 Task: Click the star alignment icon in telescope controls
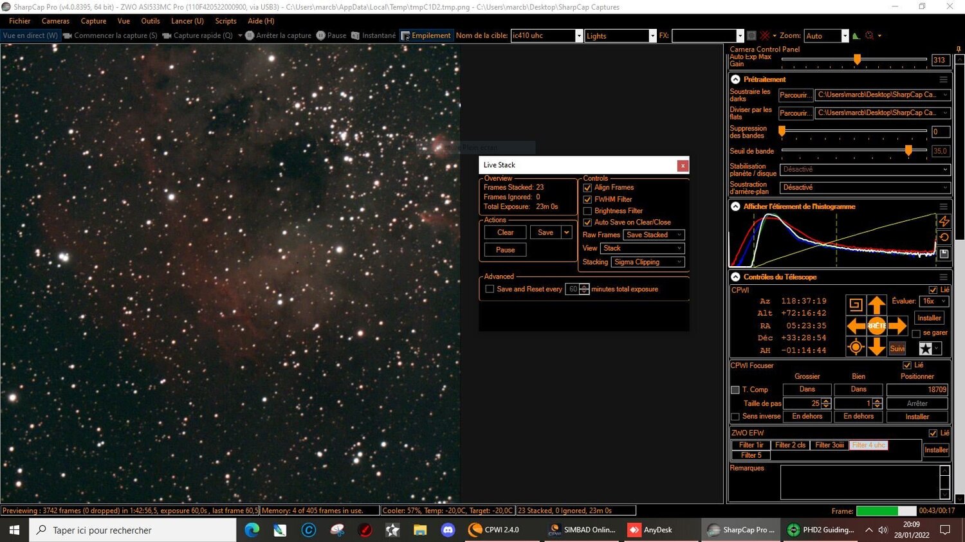[924, 348]
